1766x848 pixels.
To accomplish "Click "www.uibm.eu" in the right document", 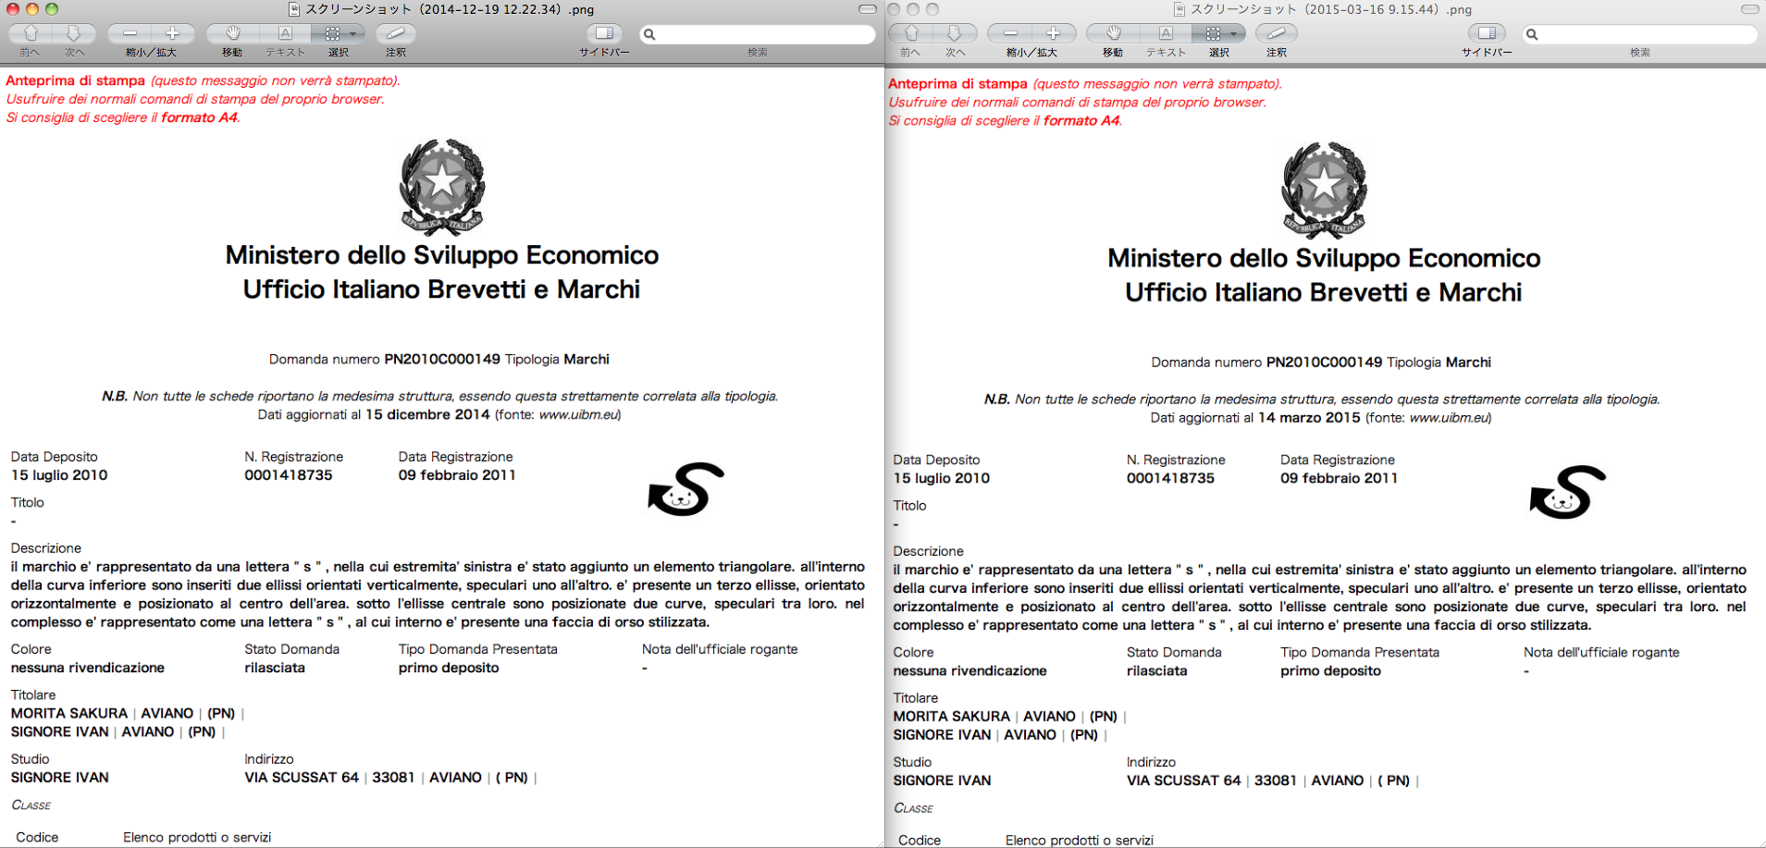I will click(1449, 418).
